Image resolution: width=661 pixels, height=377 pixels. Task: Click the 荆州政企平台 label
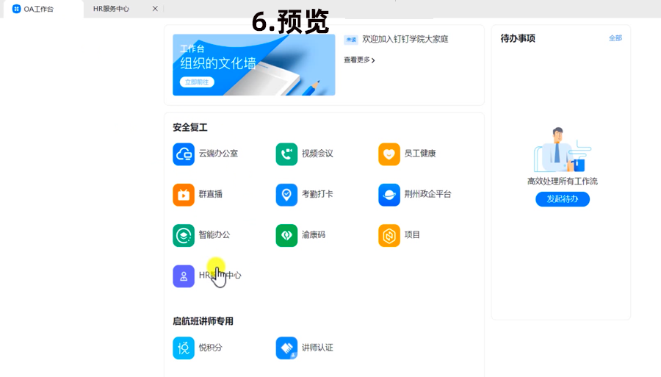[x=428, y=194]
